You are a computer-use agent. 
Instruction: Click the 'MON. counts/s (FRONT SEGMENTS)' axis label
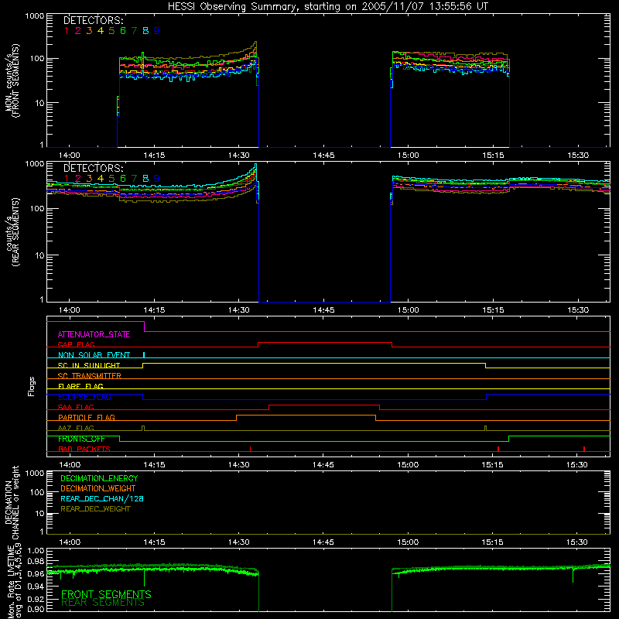[12, 80]
